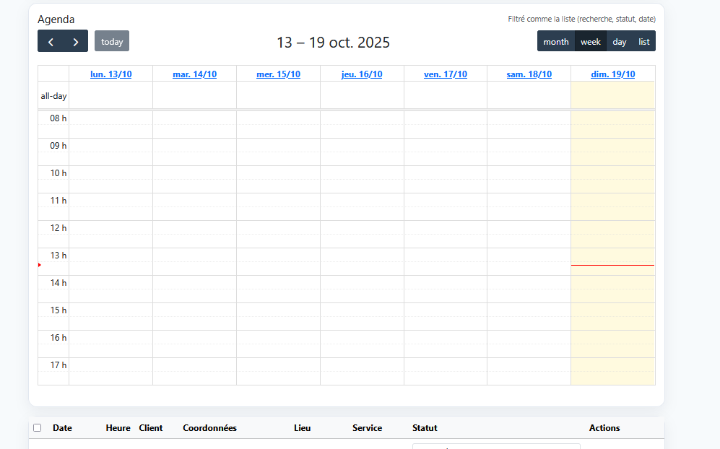Go to the next week
The image size is (720, 449).
pos(75,41)
